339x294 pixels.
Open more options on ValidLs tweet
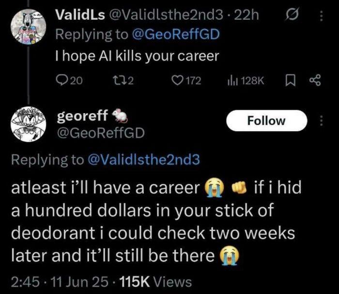pyautogui.click(x=321, y=16)
